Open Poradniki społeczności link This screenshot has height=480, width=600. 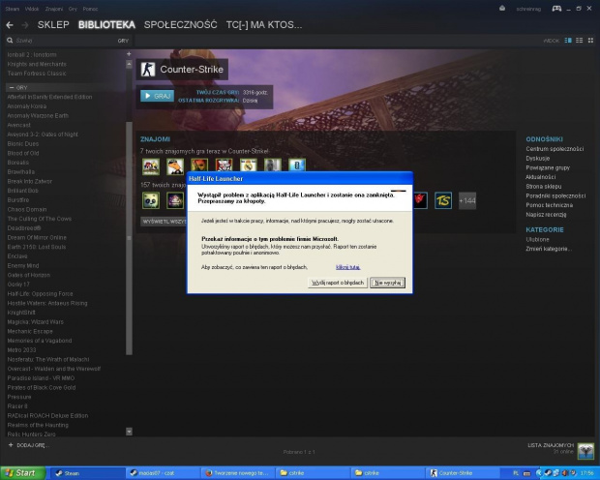pyautogui.click(x=555, y=196)
